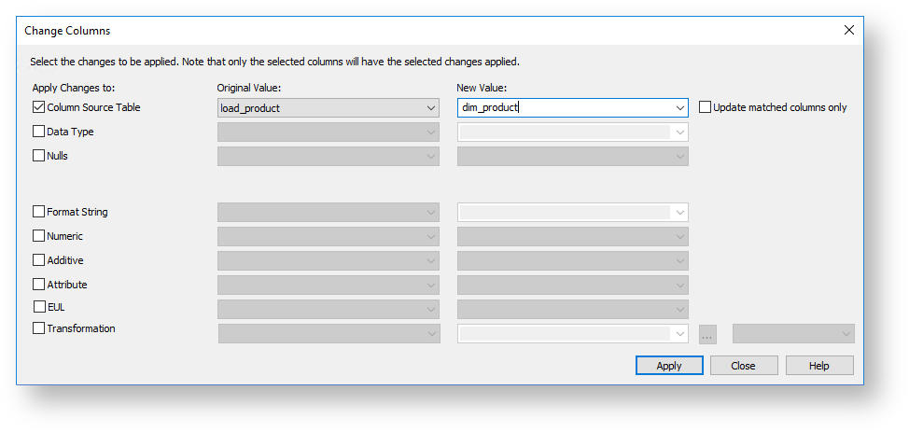Screen dimensions: 909x432
Task: Check the Numeric option
Action: (x=38, y=236)
